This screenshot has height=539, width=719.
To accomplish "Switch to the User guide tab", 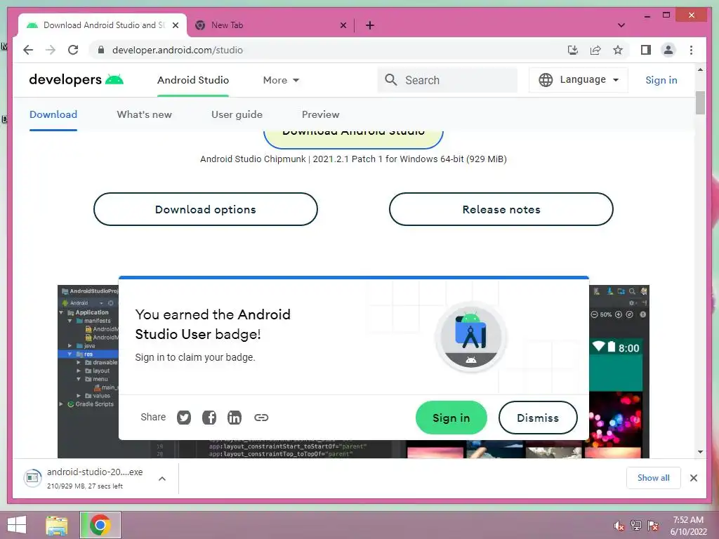I will [x=237, y=114].
